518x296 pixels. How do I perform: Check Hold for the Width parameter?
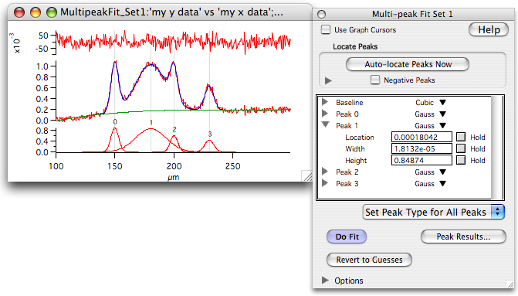[x=461, y=148]
